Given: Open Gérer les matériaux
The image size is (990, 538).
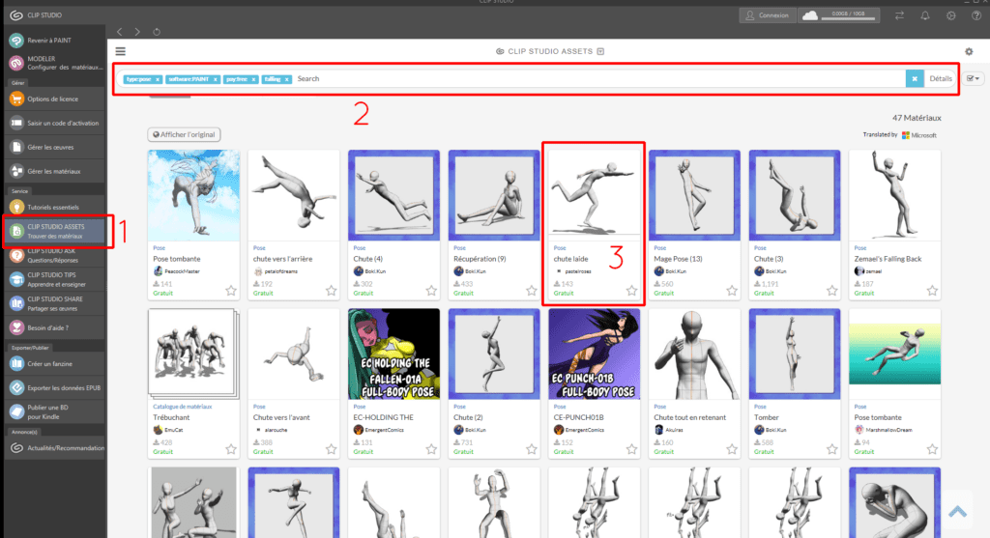Looking at the screenshot, I should [54, 171].
